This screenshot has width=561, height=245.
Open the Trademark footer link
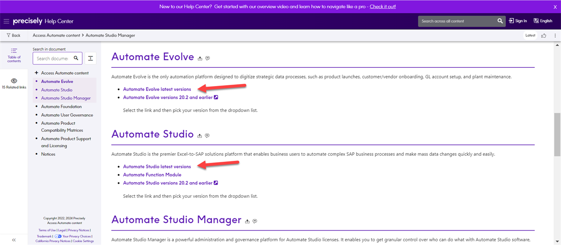tap(44, 236)
